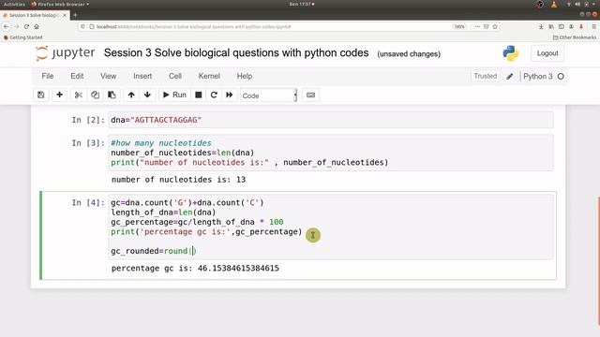Screen dimensions: 600x337
Task: Open the Firefox hamburger menu
Action: pos(593,27)
